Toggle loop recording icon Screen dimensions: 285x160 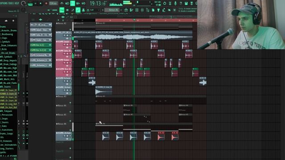[83, 3]
